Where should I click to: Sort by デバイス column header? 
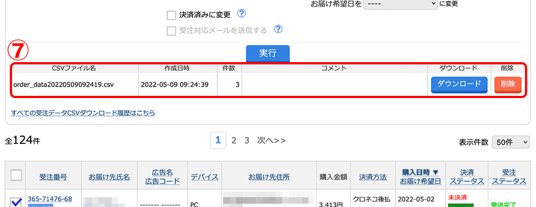click(x=205, y=177)
